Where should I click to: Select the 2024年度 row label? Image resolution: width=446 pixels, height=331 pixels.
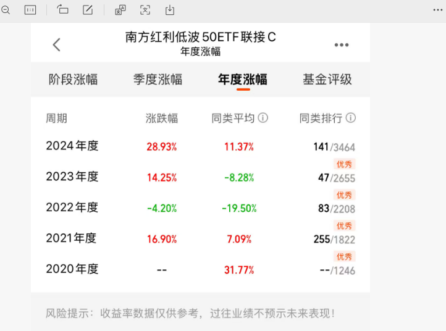point(72,146)
